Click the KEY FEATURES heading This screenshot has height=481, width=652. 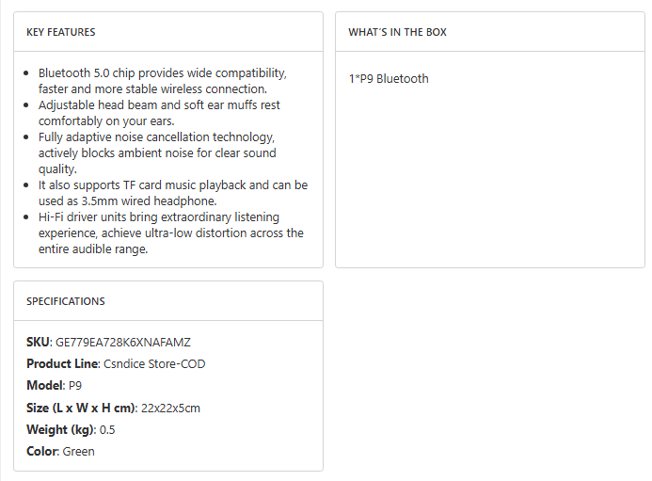pyautogui.click(x=60, y=32)
